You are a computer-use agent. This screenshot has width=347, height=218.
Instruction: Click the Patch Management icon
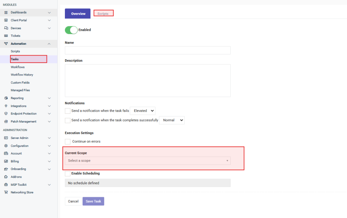pyautogui.click(x=6, y=121)
